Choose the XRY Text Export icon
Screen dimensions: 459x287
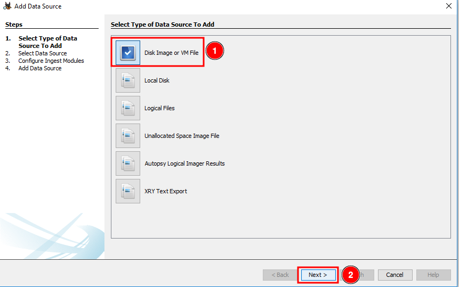click(128, 191)
